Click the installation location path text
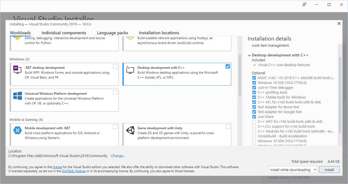Viewport: 348px width, 184px height. pyautogui.click(x=58, y=156)
